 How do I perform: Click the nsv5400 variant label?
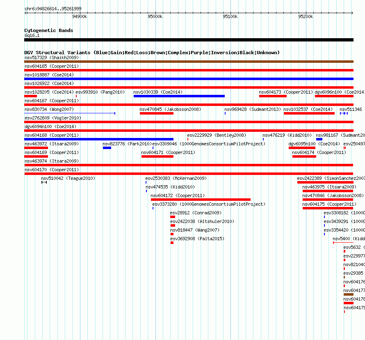point(349,239)
